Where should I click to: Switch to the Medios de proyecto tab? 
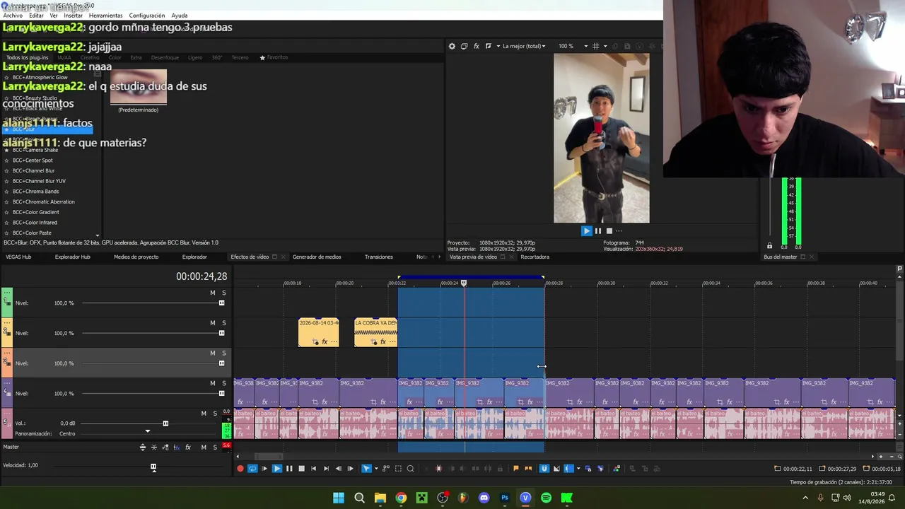pyautogui.click(x=136, y=257)
